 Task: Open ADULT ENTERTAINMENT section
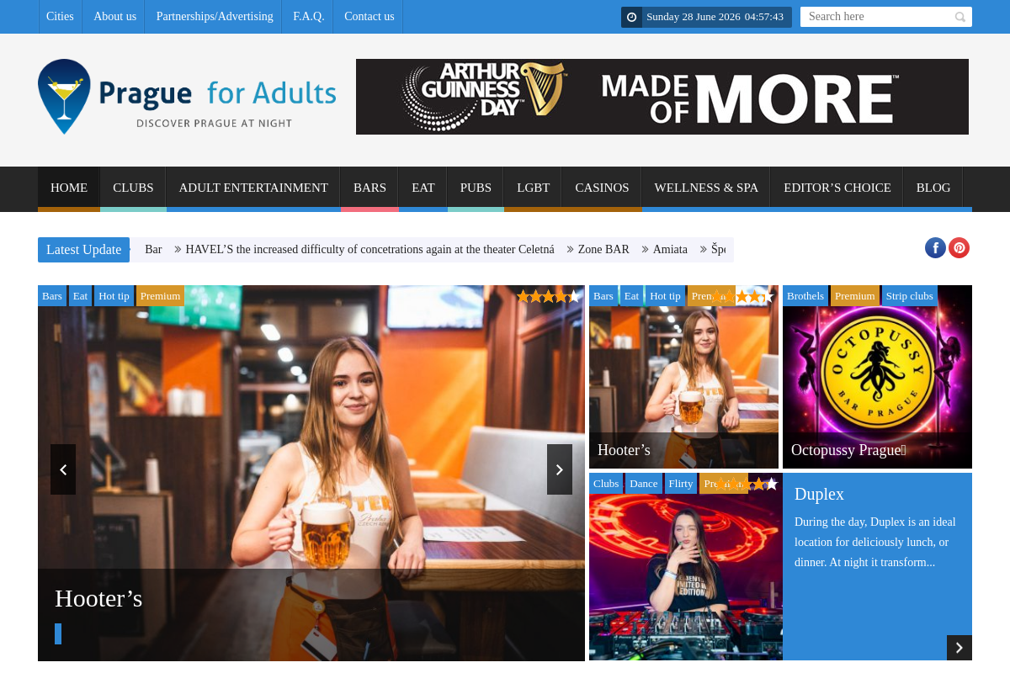pyautogui.click(x=253, y=188)
